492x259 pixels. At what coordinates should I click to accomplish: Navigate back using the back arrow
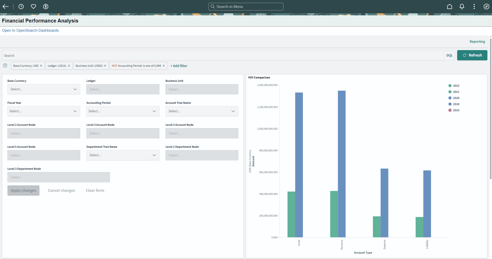(x=5, y=6)
